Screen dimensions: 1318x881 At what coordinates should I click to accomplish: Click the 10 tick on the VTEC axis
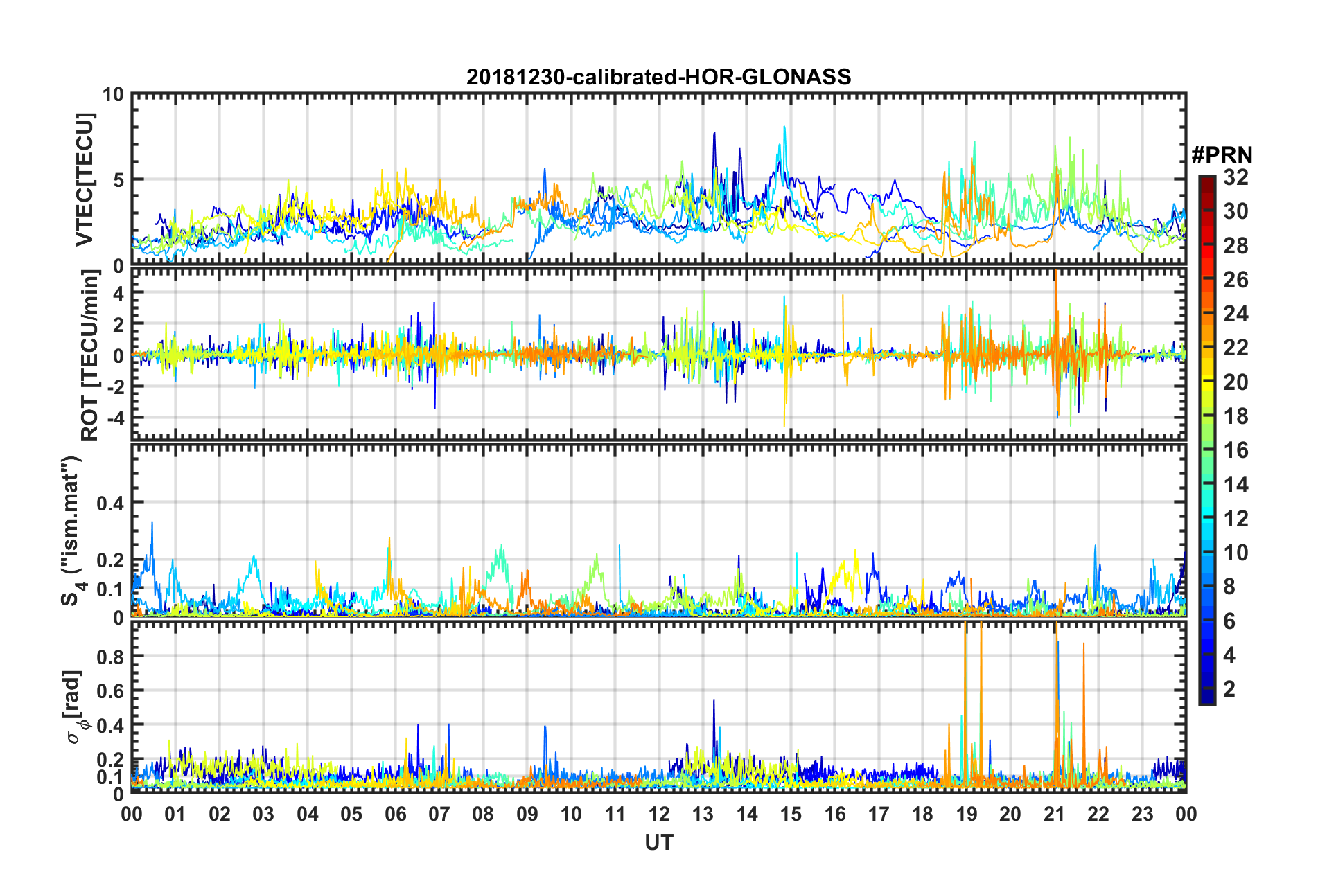tap(112, 94)
